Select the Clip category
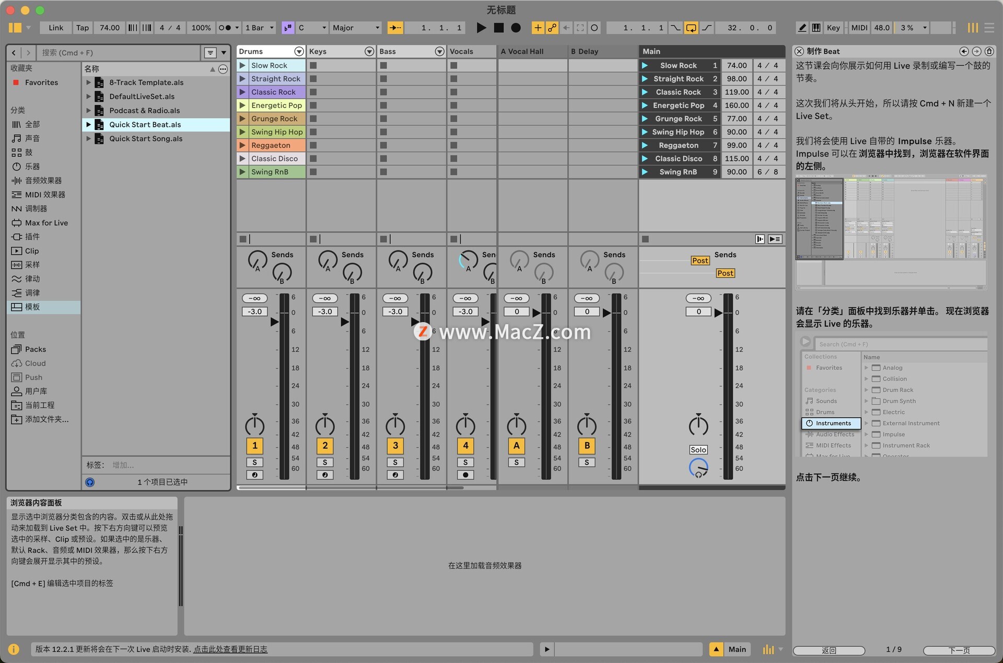This screenshot has width=1003, height=663. tap(32, 251)
